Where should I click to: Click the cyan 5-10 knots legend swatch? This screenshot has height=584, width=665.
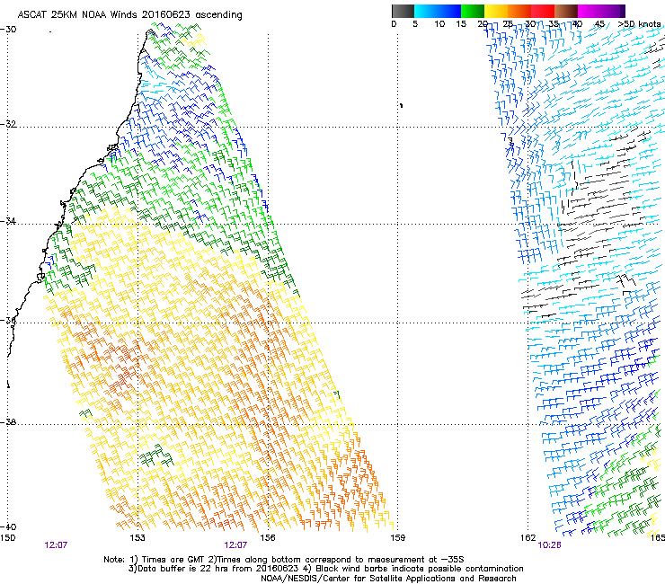pos(425,11)
